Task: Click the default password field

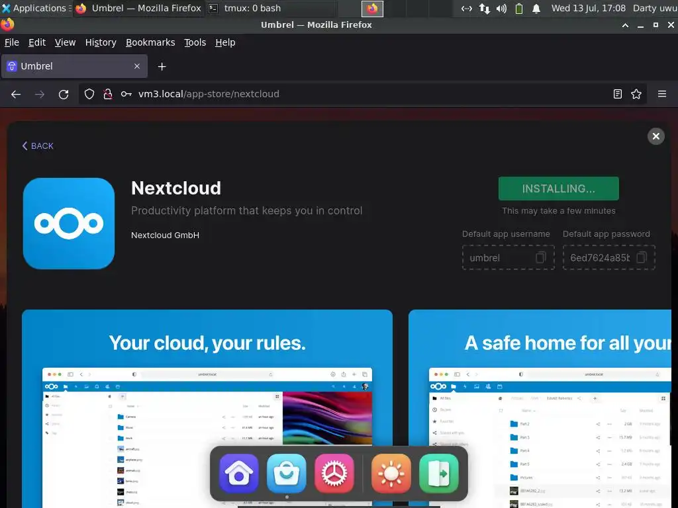Action: 609,258
